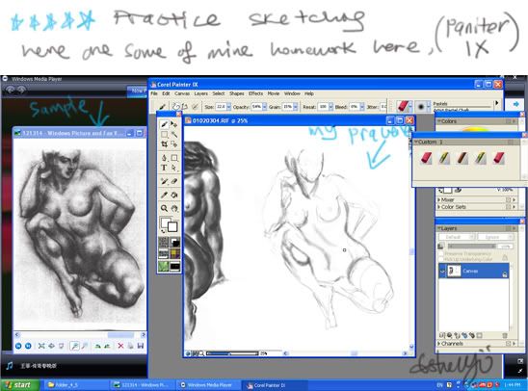Click the Start button on the taskbar
The height and width of the screenshot is (391, 528).
pyautogui.click(x=19, y=385)
